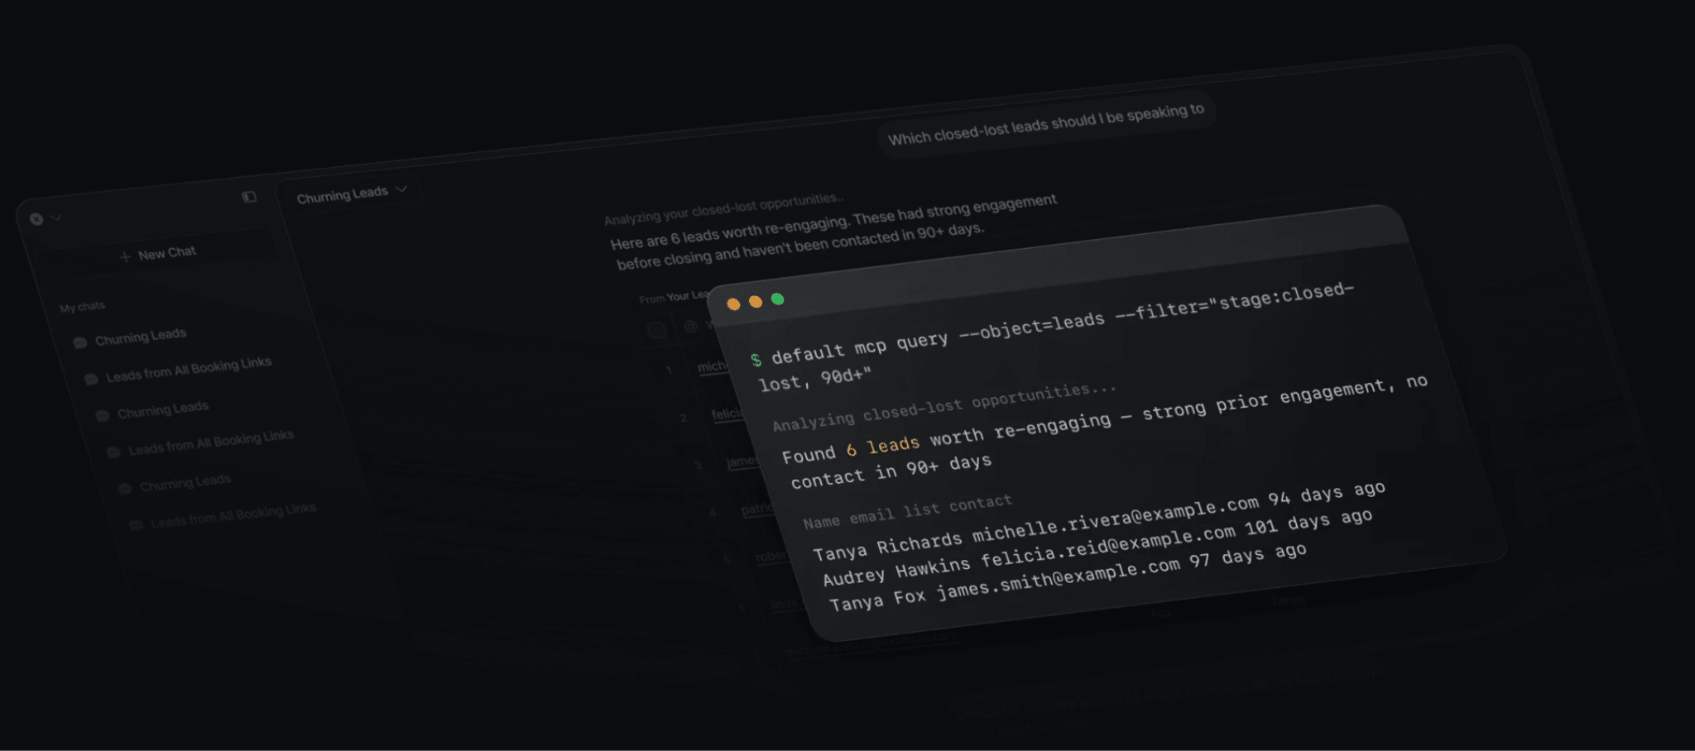Click the 'Which closed-lost leads should I be speaking to' message

coord(1046,124)
